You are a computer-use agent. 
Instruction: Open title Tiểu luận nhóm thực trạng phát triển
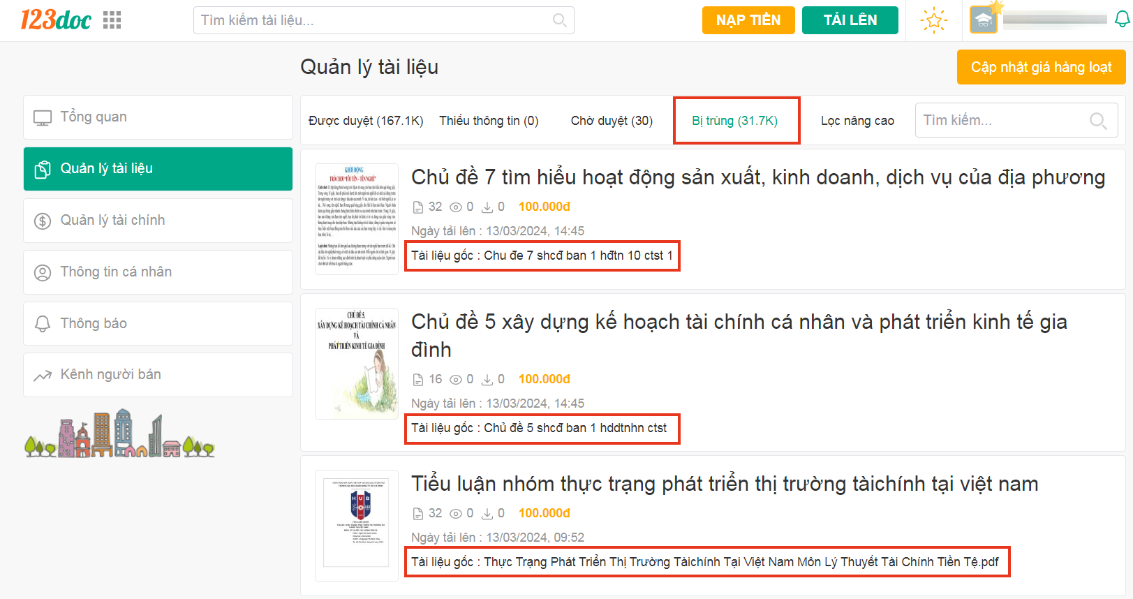pyautogui.click(x=725, y=484)
